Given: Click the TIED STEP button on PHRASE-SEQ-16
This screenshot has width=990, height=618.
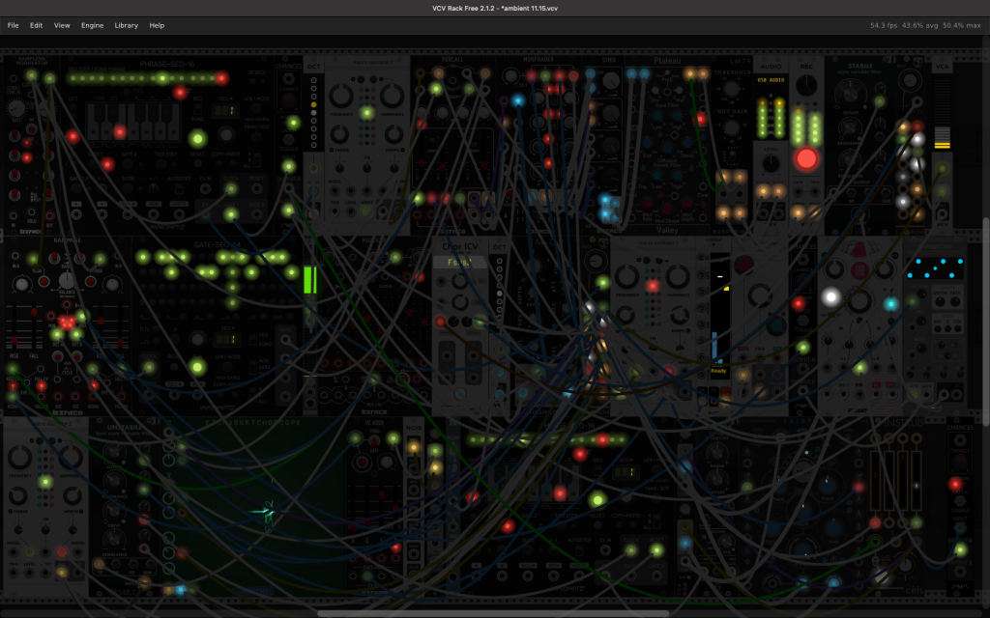Looking at the screenshot, I should click(161, 164).
